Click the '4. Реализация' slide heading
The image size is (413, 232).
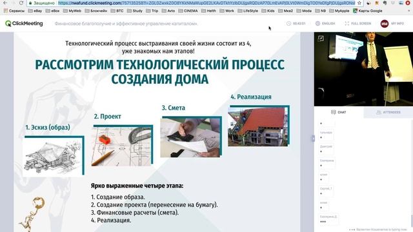[251, 97]
